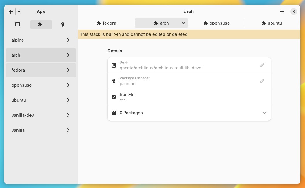Click the edit pencil for Package Manager

point(262,81)
